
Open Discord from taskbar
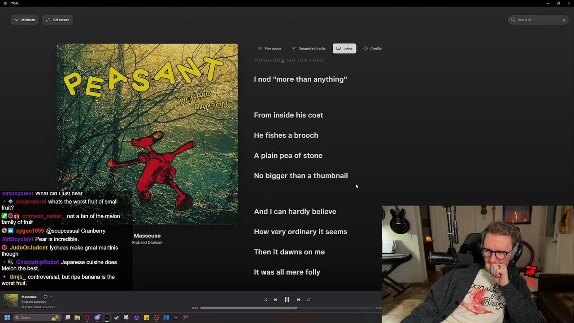97,318
